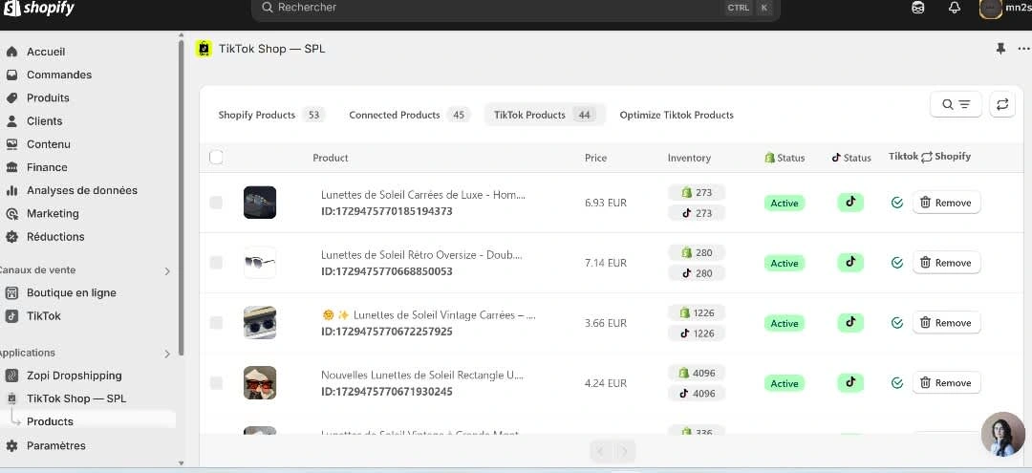Select Products sub-item in sidebar
Screen dimensions: 1032x473
[x=50, y=421]
